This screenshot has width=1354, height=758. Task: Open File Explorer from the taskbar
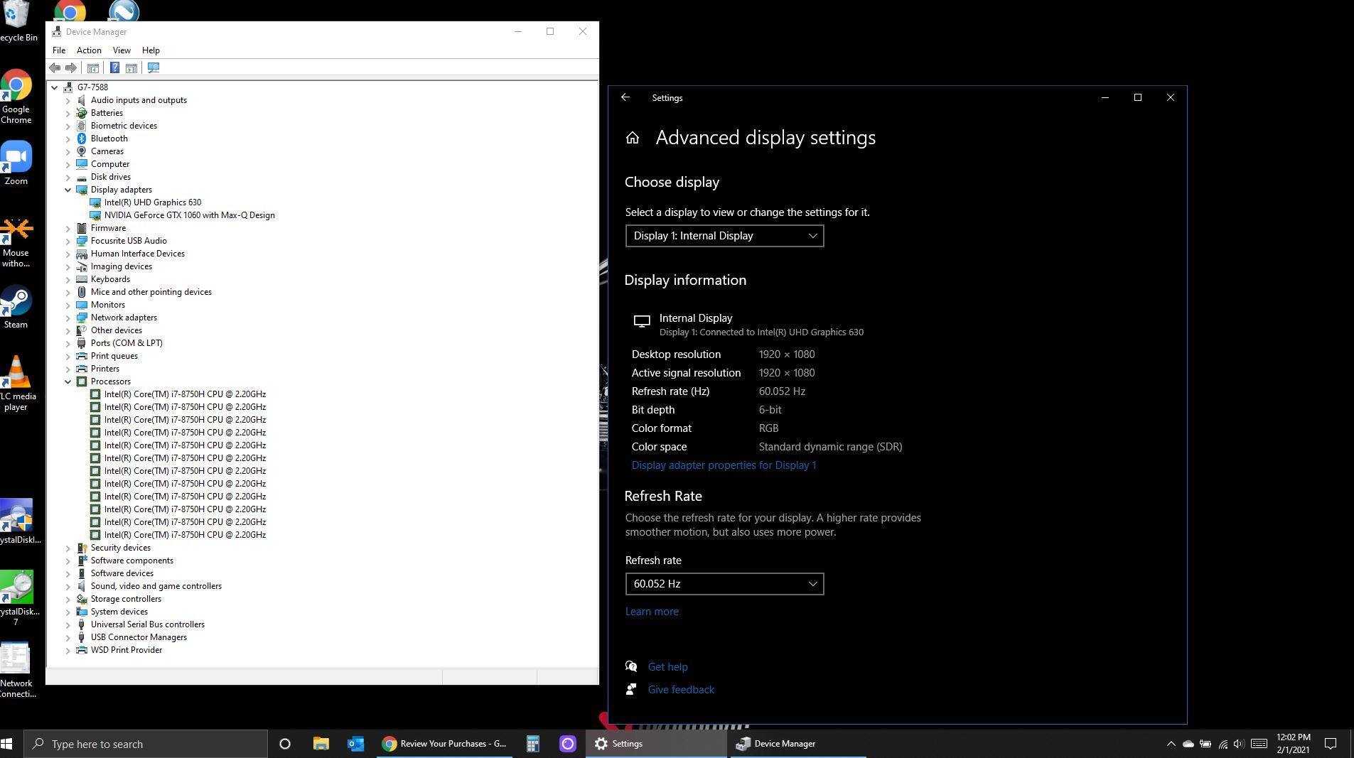321,744
